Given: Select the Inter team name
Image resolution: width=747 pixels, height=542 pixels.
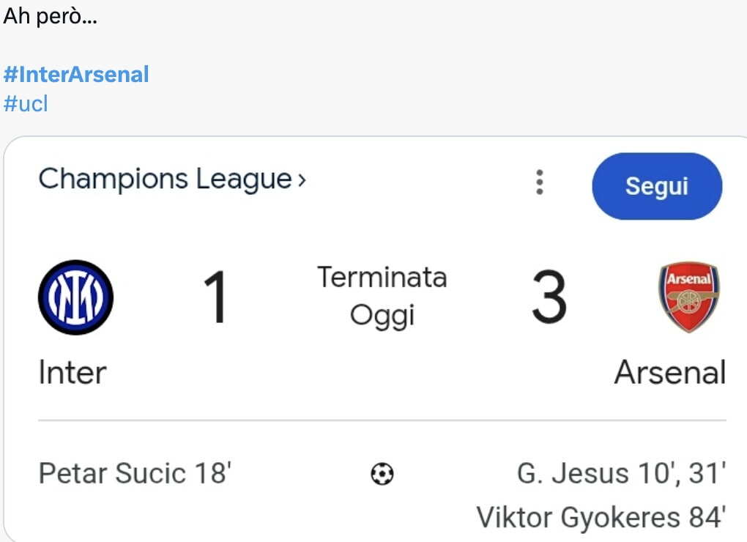Looking at the screenshot, I should (x=73, y=372).
